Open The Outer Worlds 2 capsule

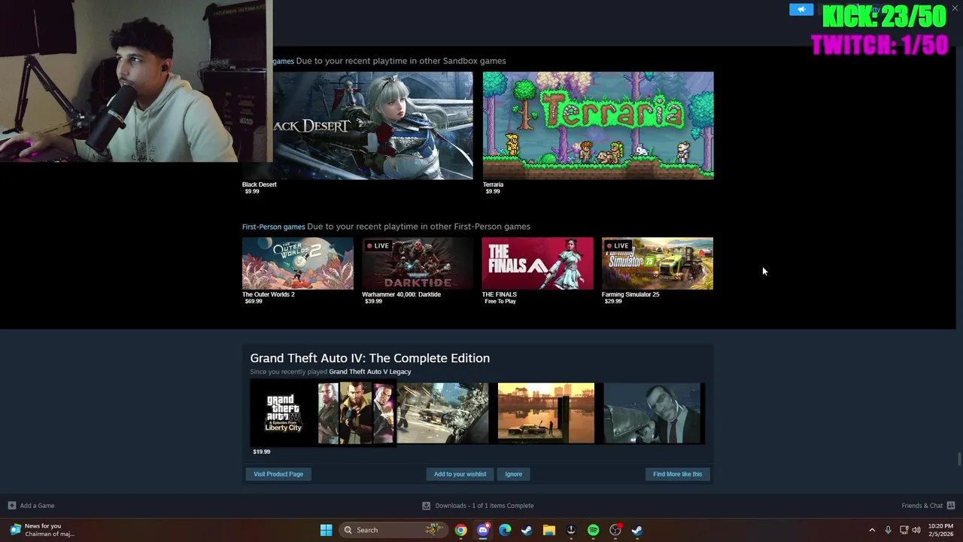298,263
